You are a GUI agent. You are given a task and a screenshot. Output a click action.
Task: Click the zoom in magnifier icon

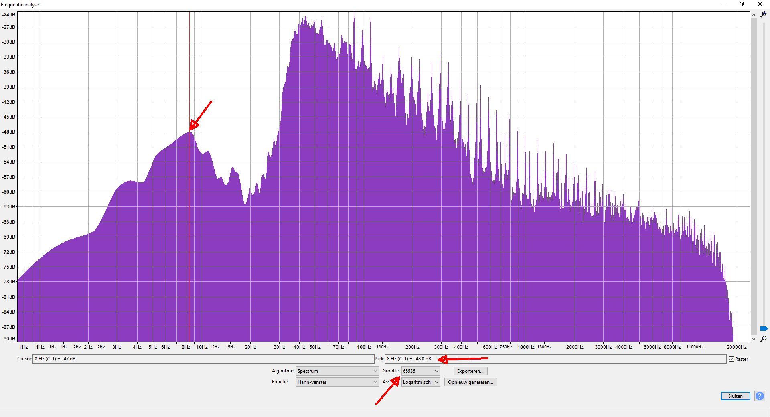764,14
